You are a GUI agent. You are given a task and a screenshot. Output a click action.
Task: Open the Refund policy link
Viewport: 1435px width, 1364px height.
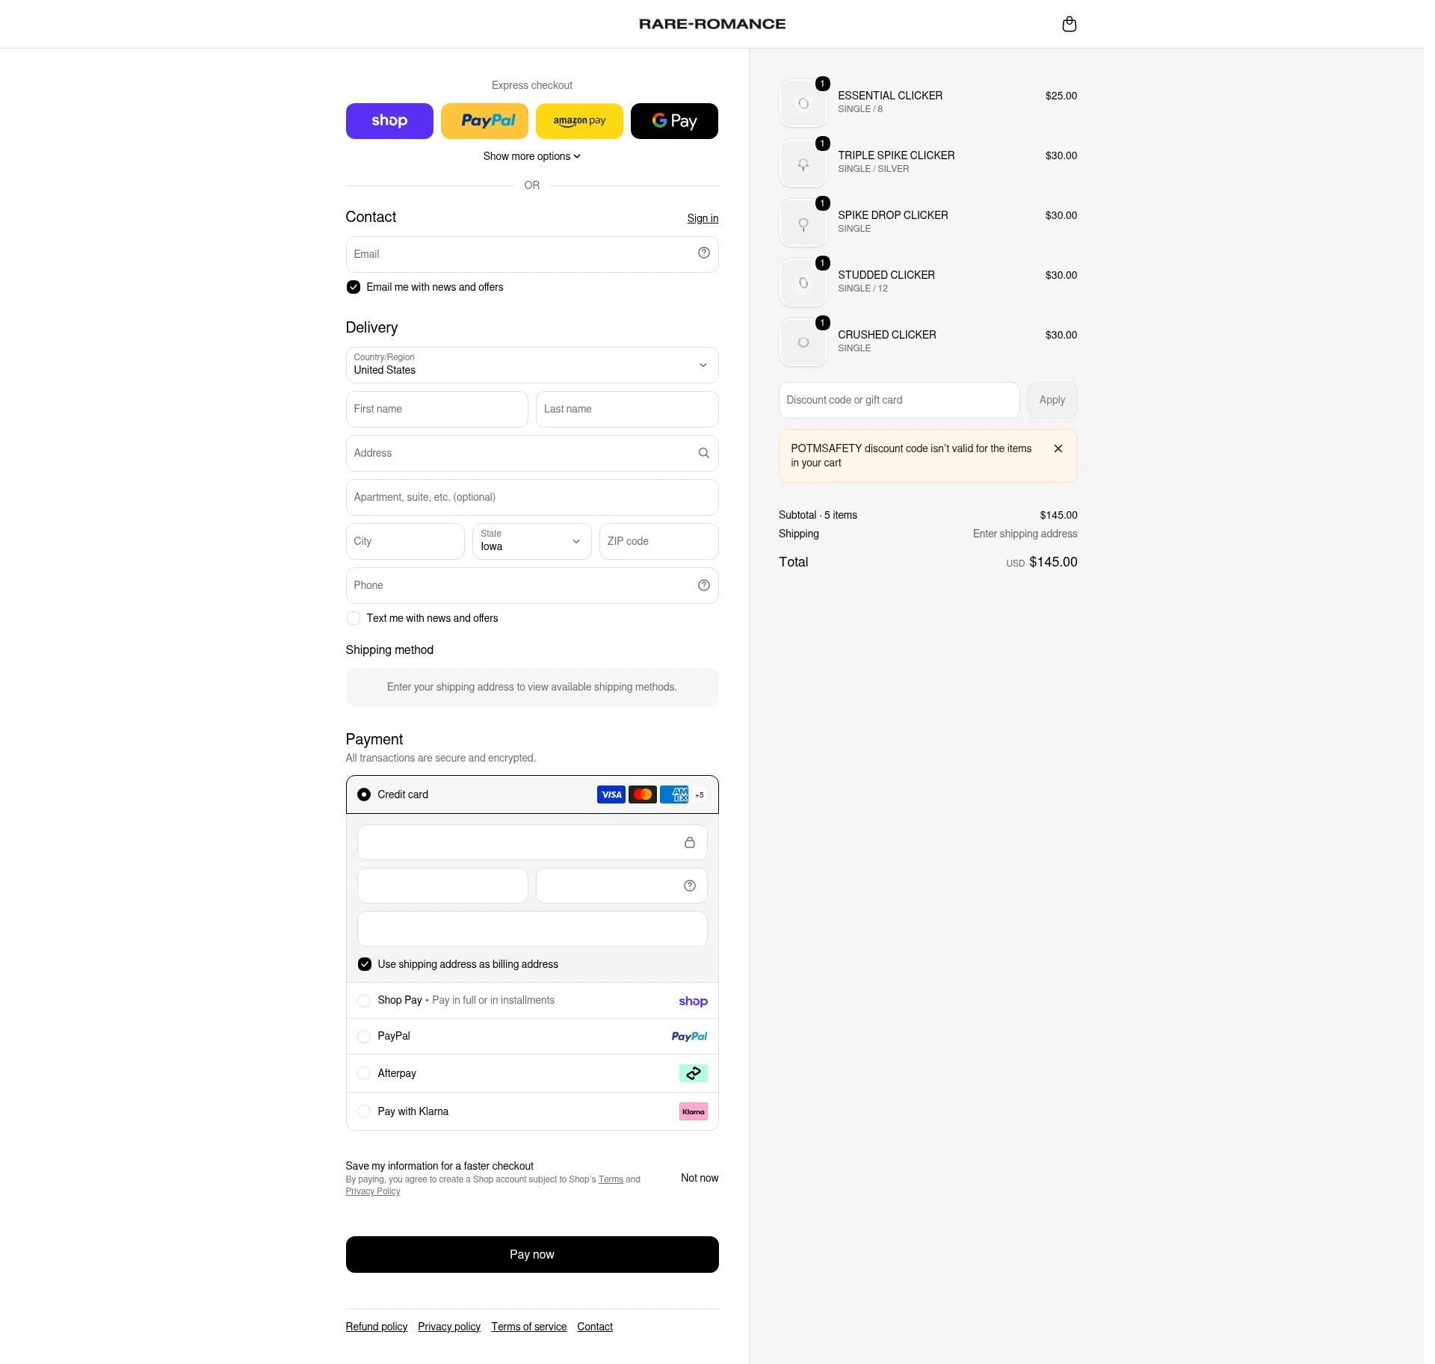point(377,1327)
